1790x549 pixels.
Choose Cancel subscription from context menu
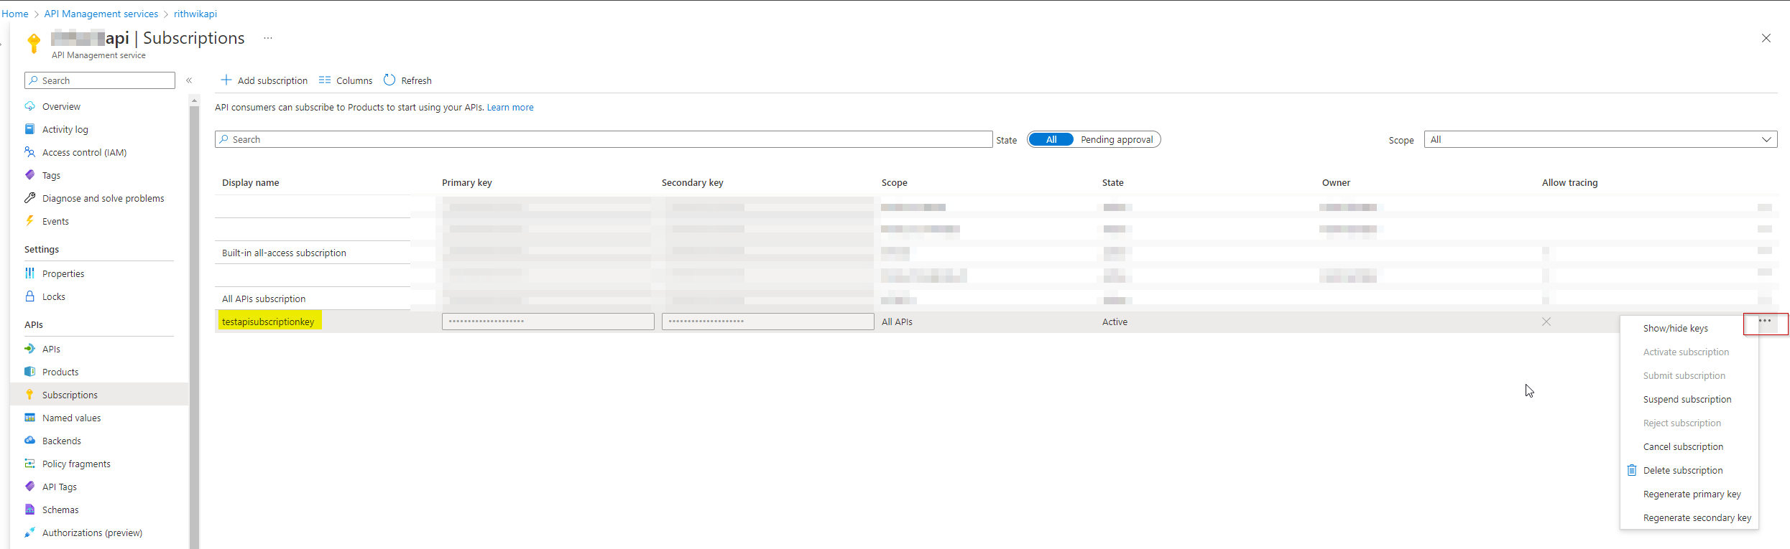click(x=1683, y=446)
